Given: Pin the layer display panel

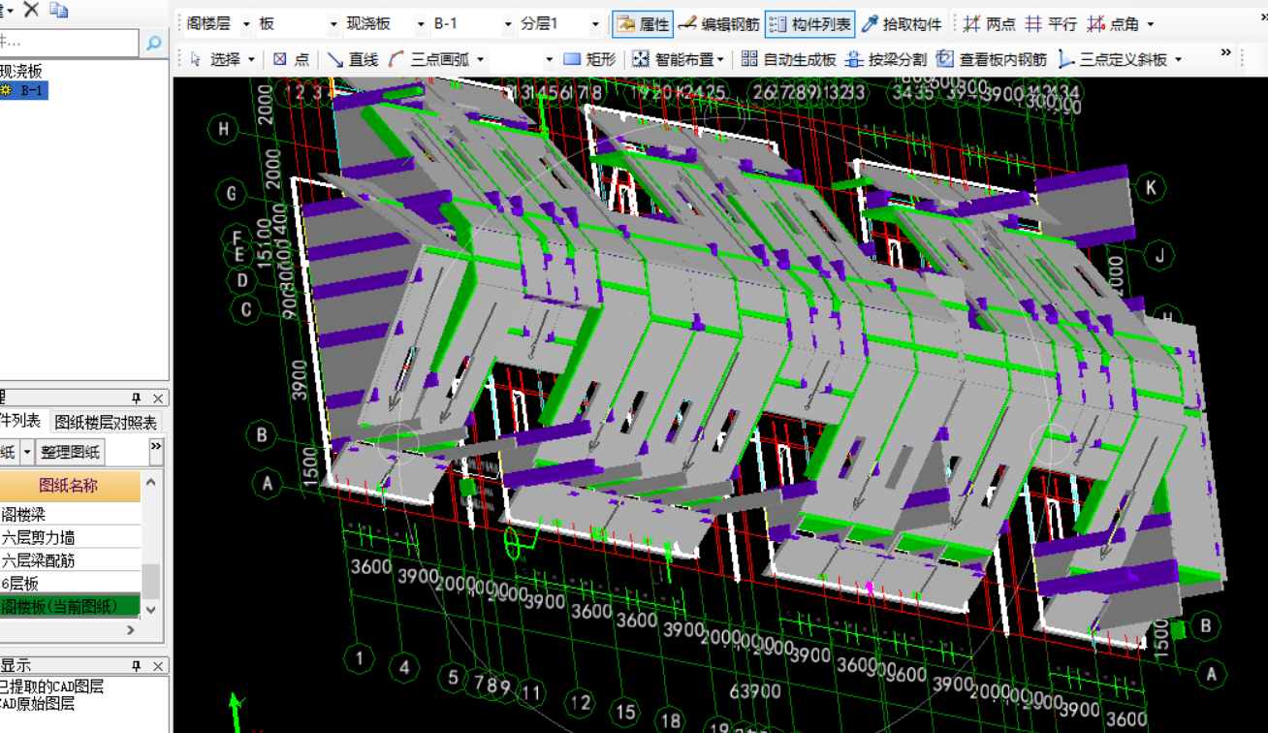Looking at the screenshot, I should (x=137, y=666).
